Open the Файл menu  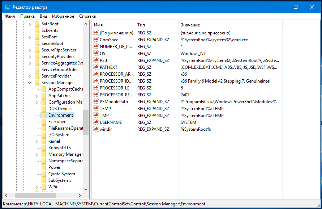click(x=10, y=16)
